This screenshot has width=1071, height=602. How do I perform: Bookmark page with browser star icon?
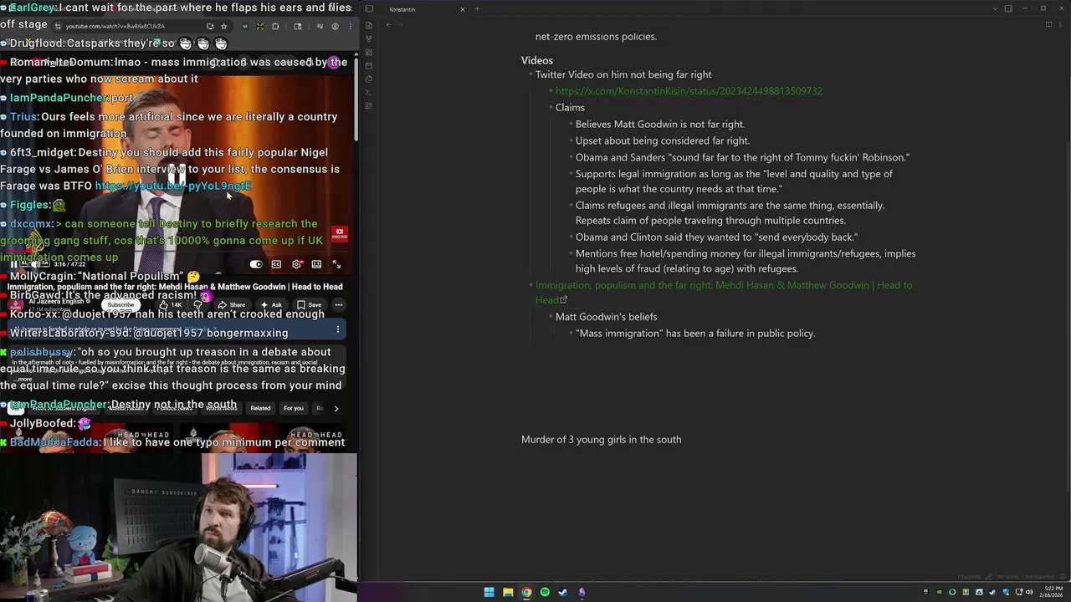[x=223, y=26]
